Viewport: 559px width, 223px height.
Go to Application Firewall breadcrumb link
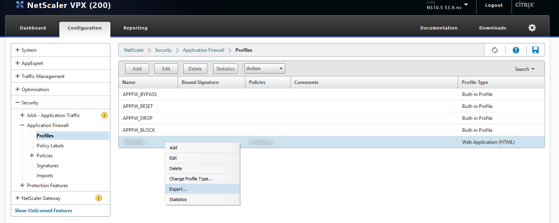[204, 50]
